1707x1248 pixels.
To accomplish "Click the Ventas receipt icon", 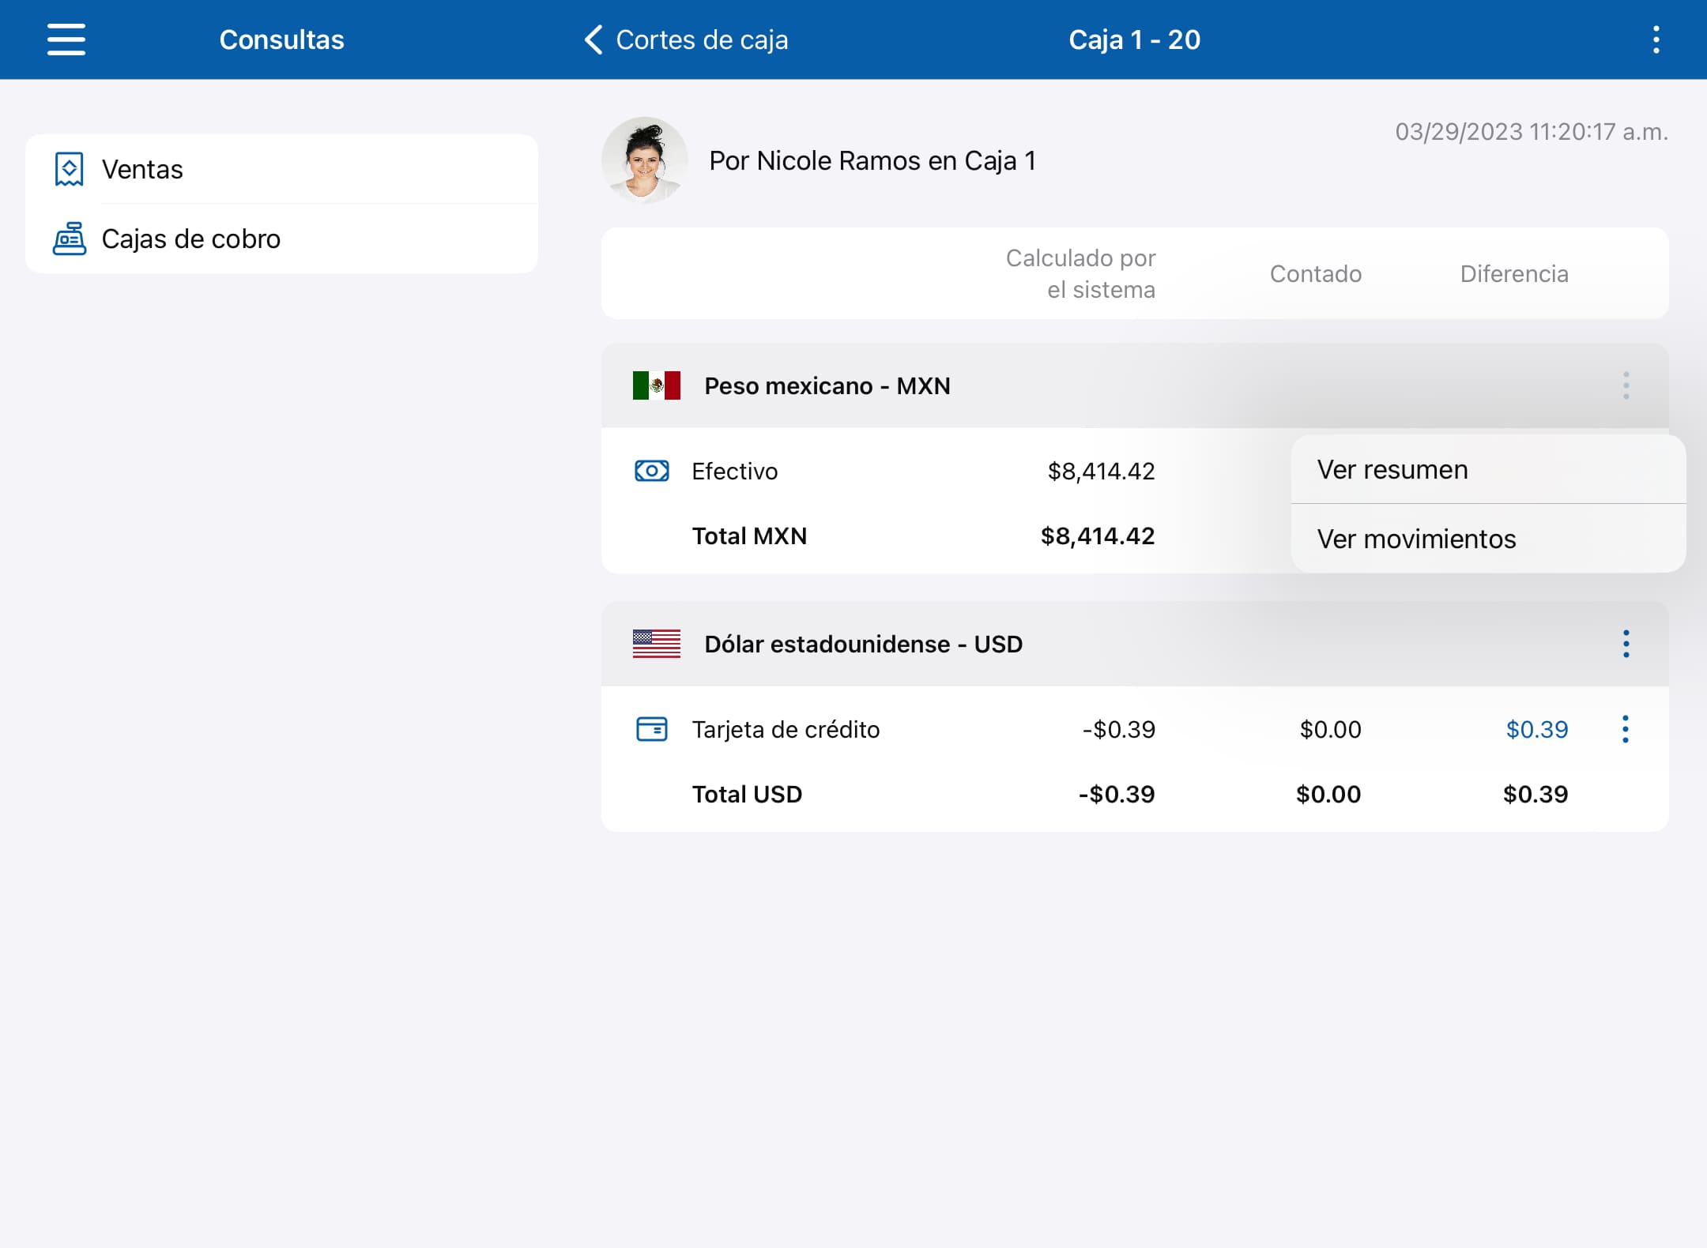I will click(69, 169).
